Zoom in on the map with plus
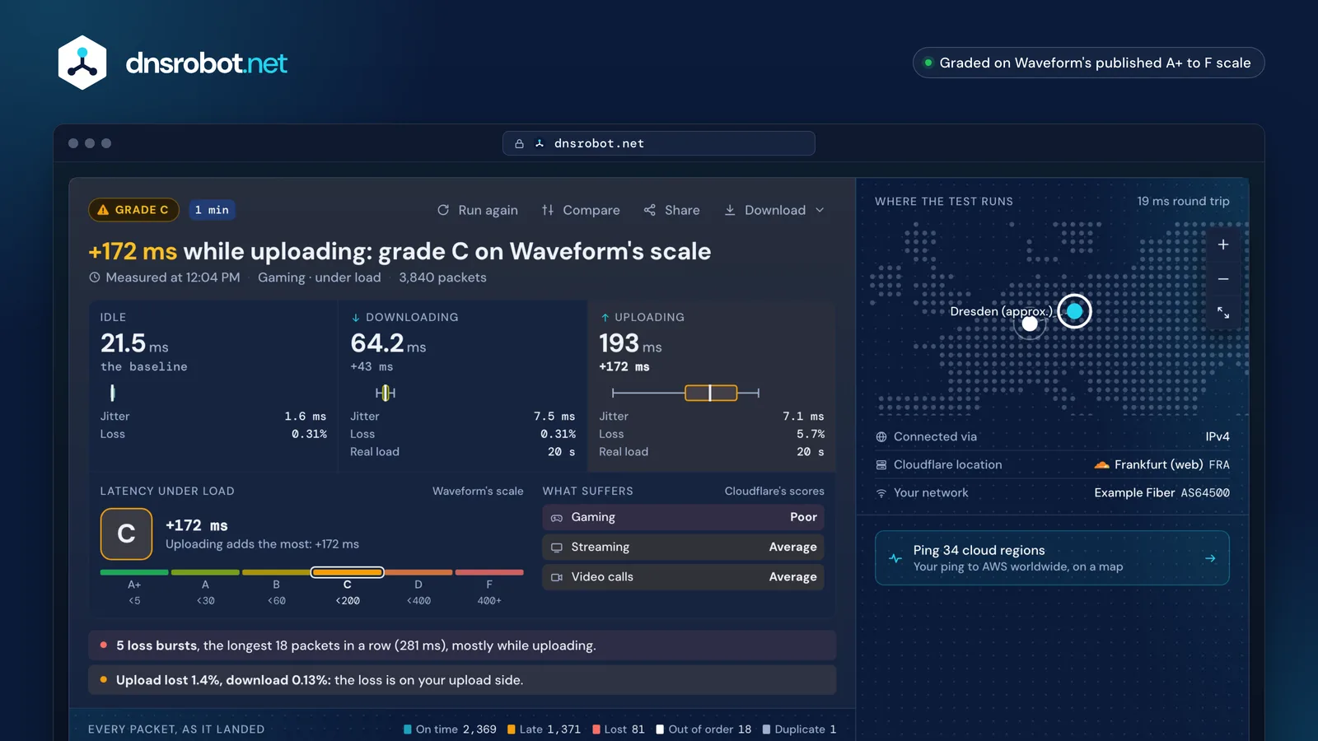Screen dimensions: 1318x741 click(1223, 245)
